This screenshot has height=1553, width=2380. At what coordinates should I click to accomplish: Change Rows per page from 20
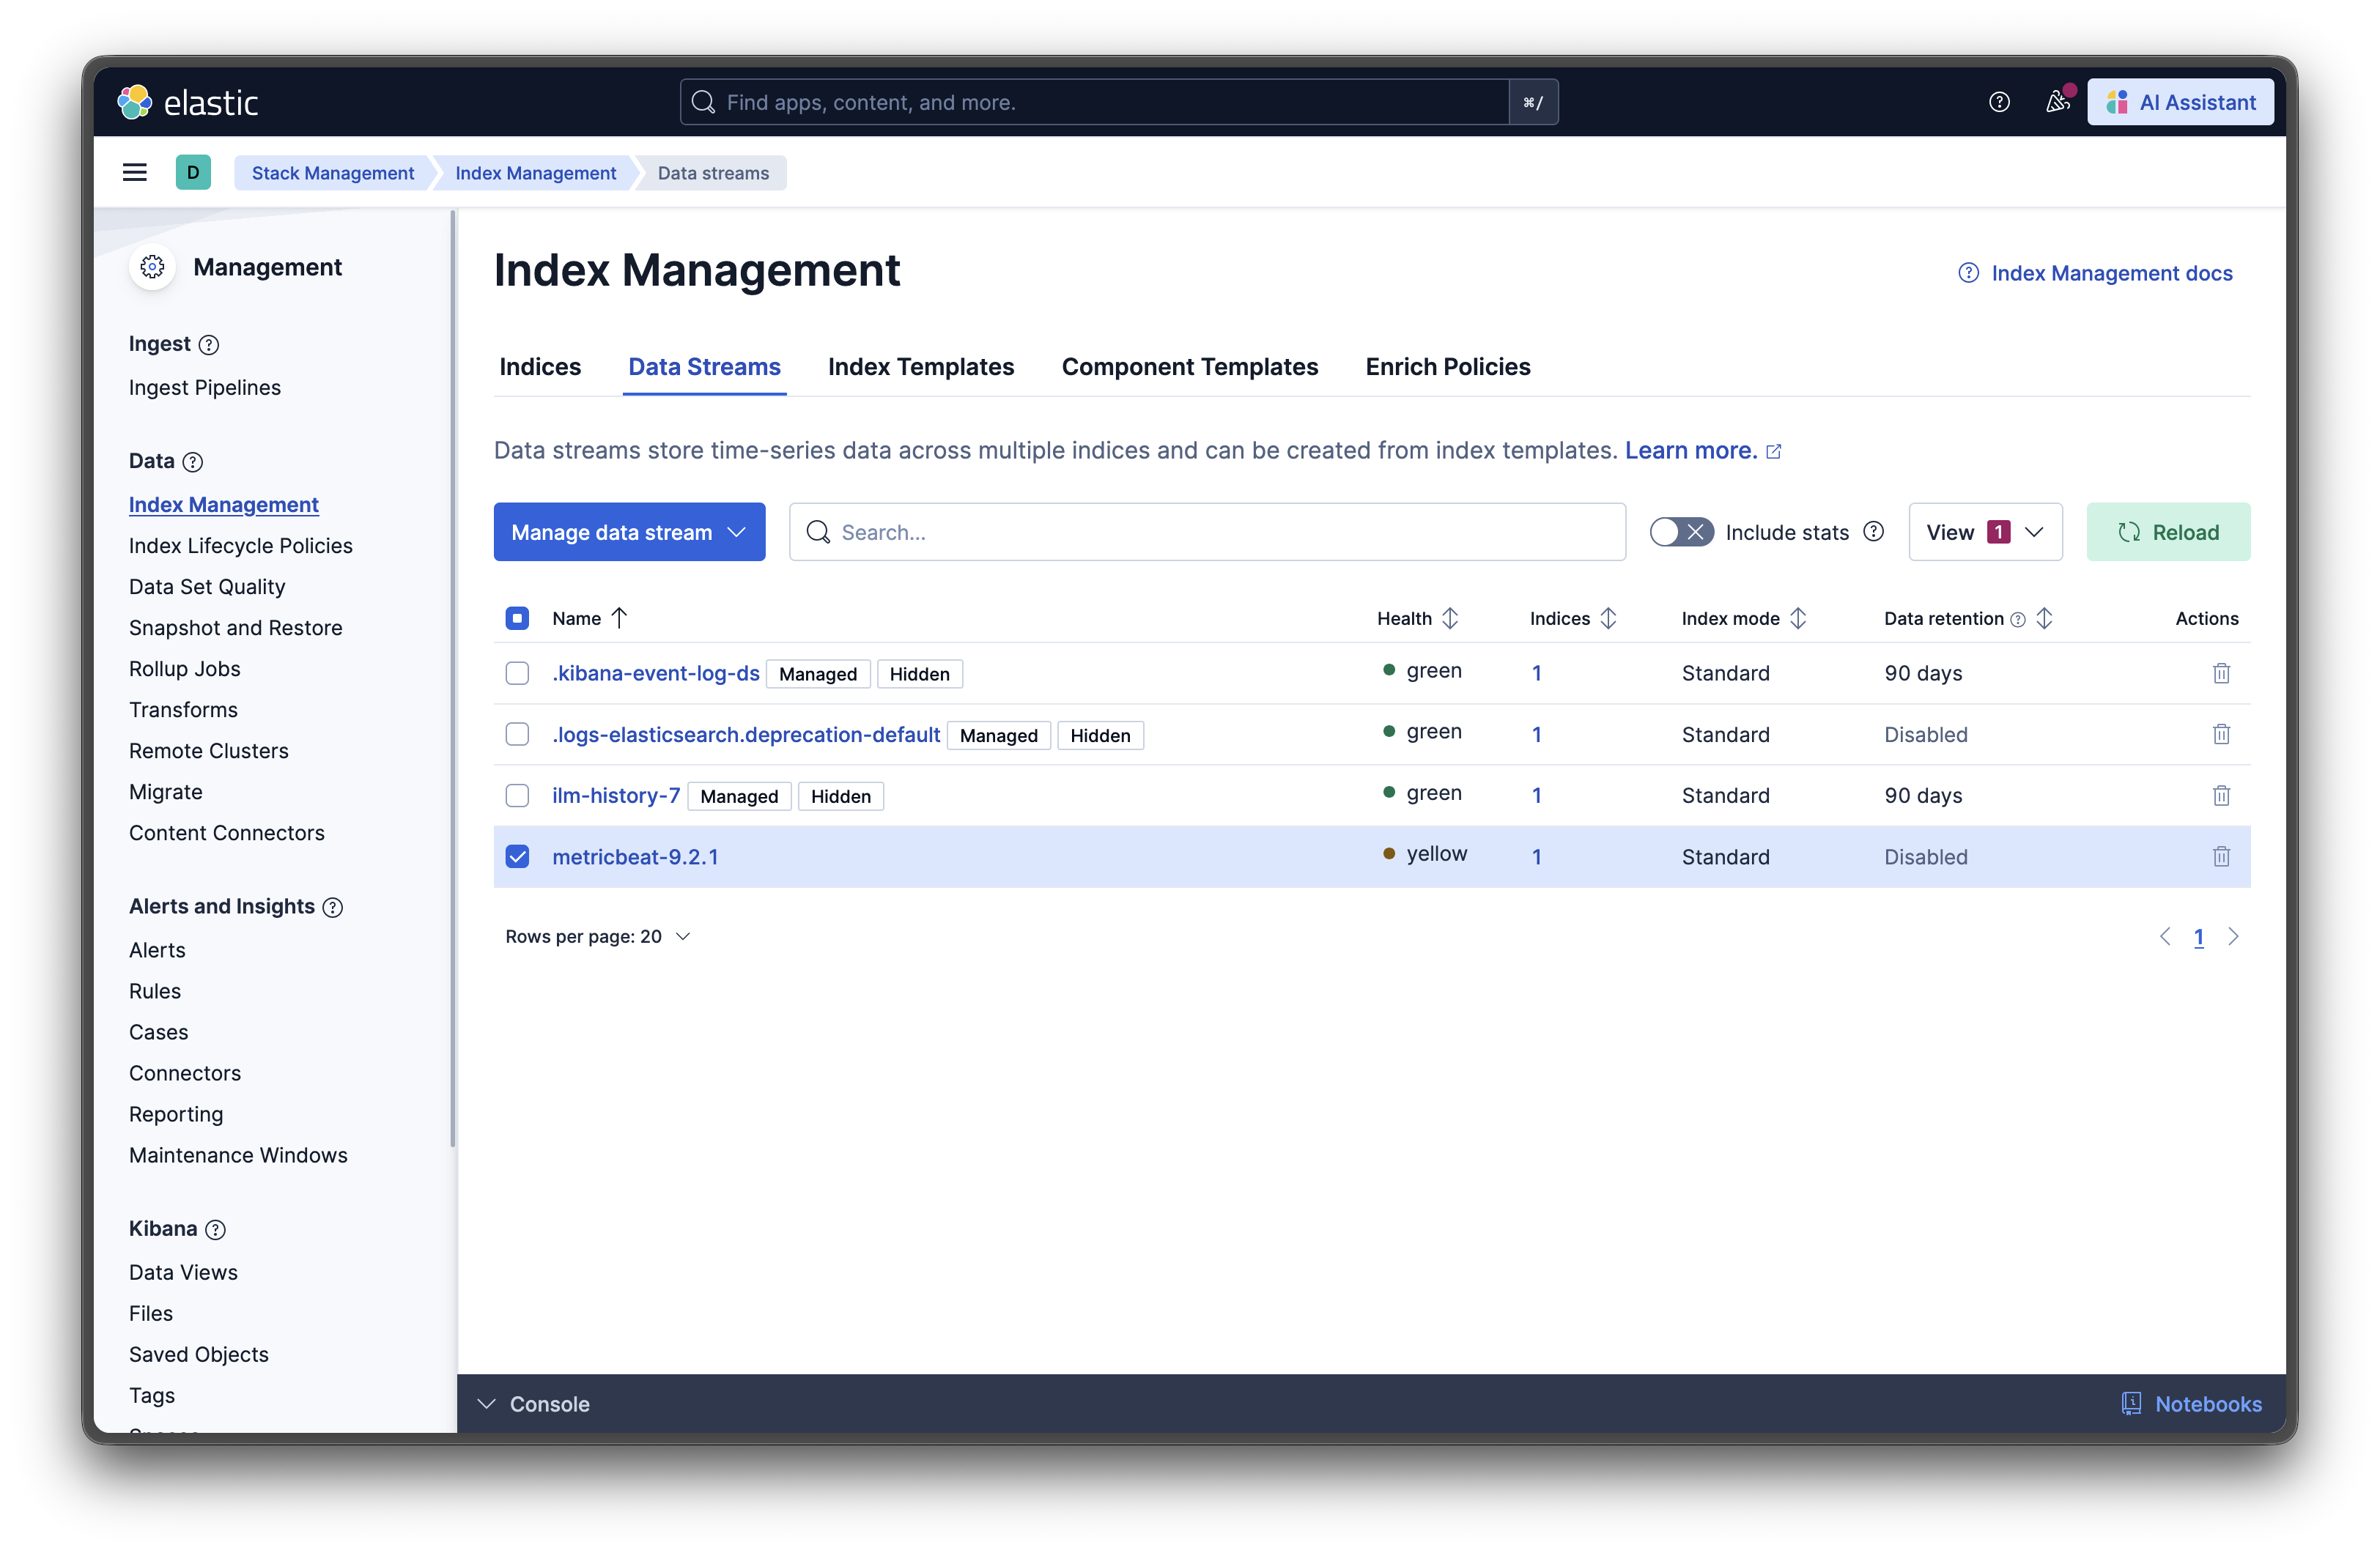click(597, 936)
